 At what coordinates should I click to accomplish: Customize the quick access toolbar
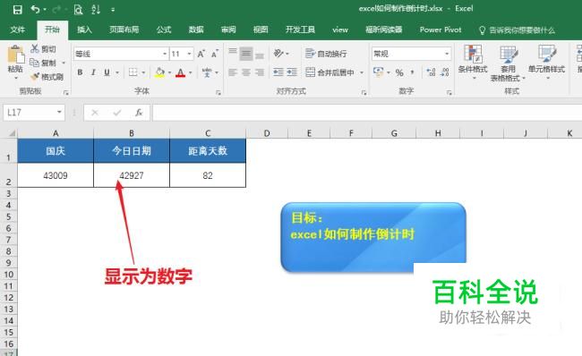point(113,10)
